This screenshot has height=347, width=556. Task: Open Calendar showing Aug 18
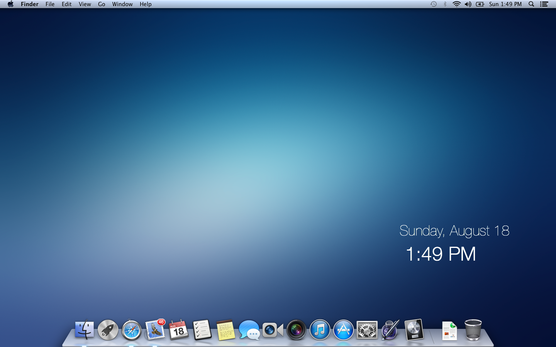179,330
